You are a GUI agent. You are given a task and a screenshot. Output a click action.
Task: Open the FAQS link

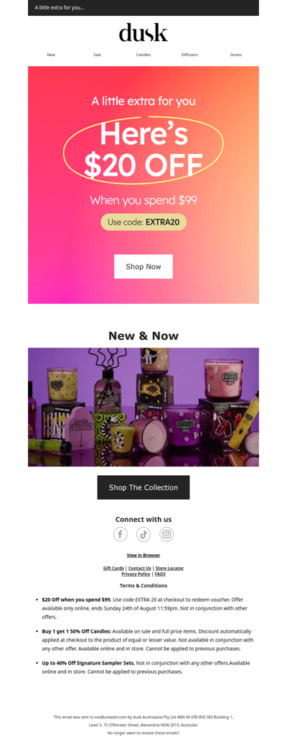160,574
